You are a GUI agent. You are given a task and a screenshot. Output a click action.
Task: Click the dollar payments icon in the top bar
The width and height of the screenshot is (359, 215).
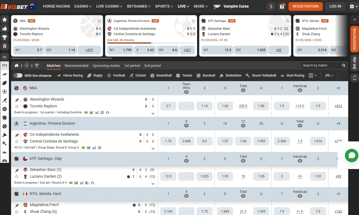click(271, 6)
